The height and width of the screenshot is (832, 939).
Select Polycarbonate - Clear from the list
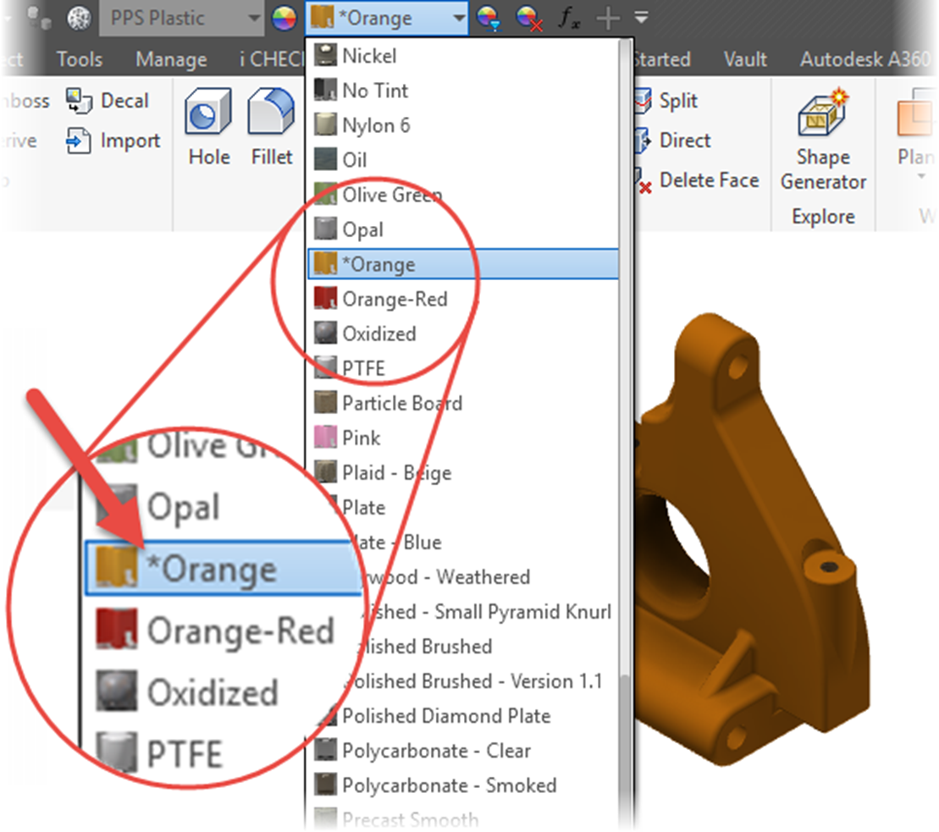coord(437,751)
